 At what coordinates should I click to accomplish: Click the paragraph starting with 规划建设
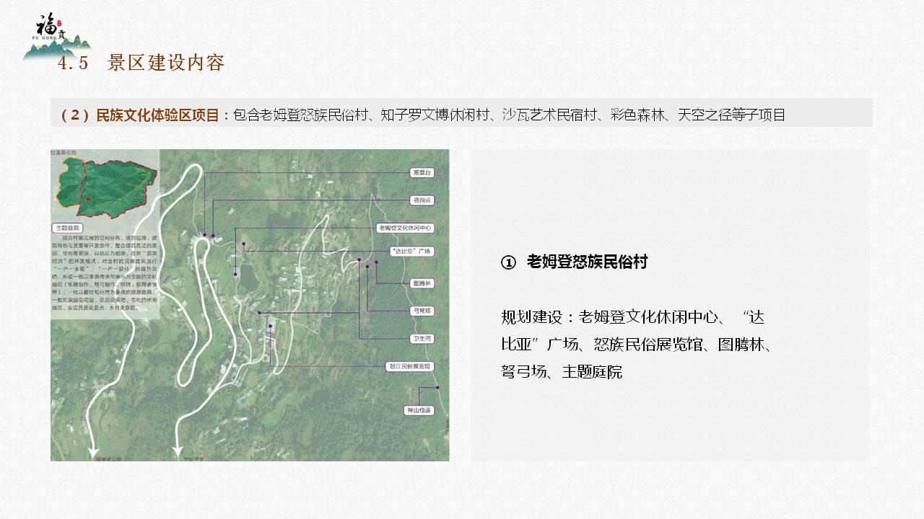(637, 345)
